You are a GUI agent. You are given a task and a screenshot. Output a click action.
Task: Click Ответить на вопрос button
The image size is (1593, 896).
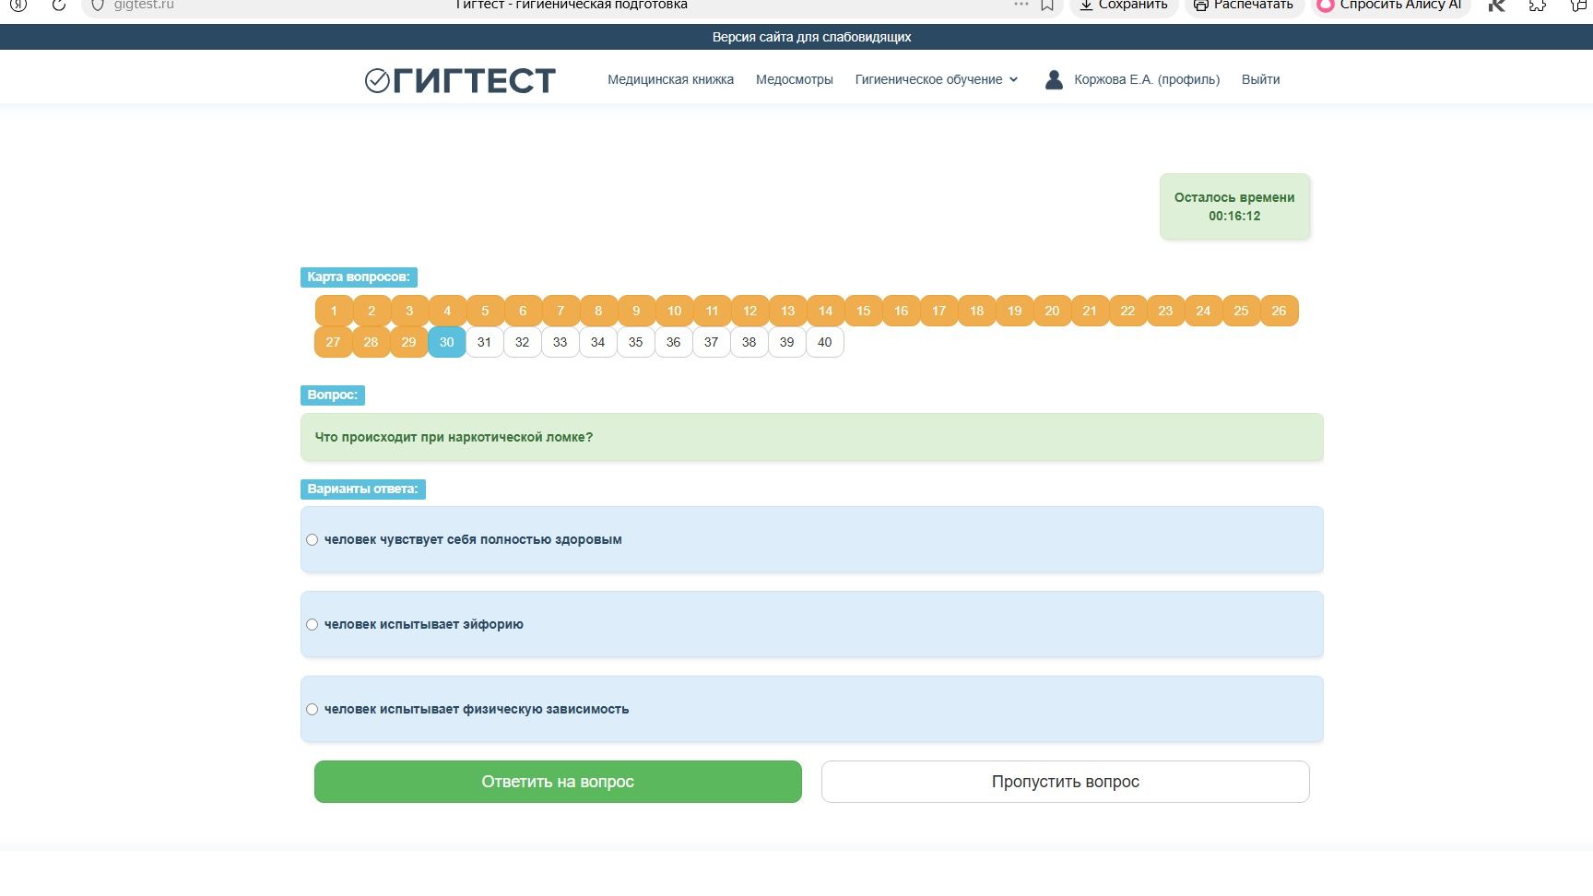558,782
